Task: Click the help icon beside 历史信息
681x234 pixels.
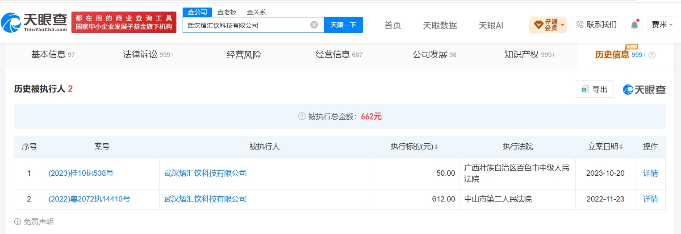Action: (x=652, y=55)
